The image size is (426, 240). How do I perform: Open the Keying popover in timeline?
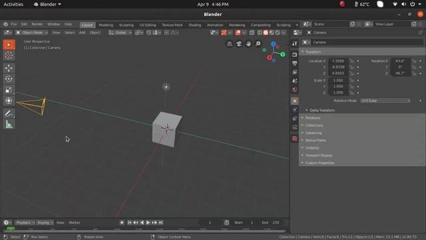[45, 223]
